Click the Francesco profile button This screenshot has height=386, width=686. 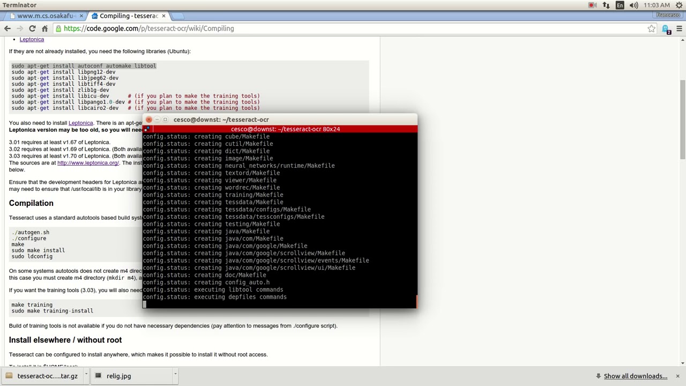[x=668, y=15]
